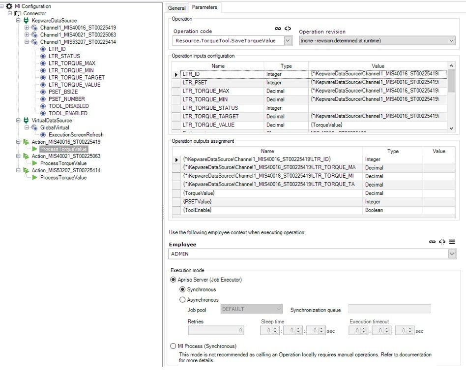Image resolution: width=466 pixels, height=379 pixels.
Task: Click the inputs table Value column header
Action: 378,66
